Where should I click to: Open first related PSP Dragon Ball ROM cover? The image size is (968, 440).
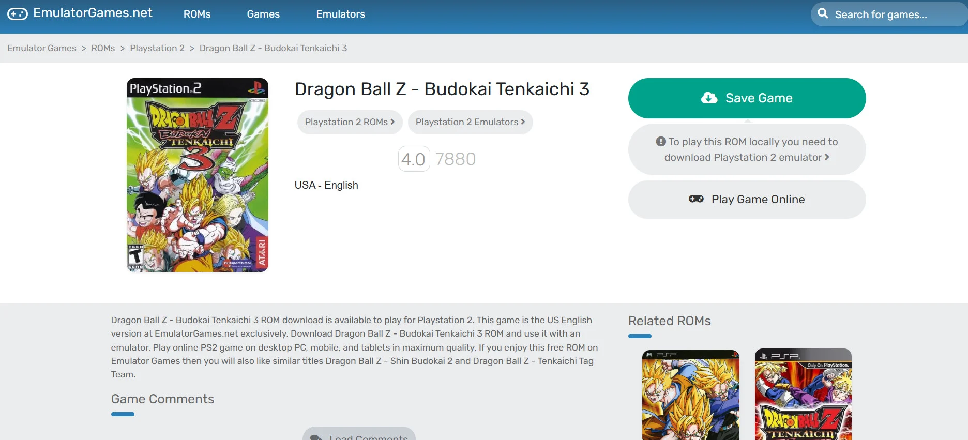[690, 395]
